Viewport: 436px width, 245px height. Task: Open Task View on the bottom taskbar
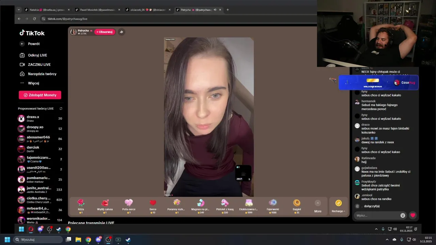coord(68,240)
